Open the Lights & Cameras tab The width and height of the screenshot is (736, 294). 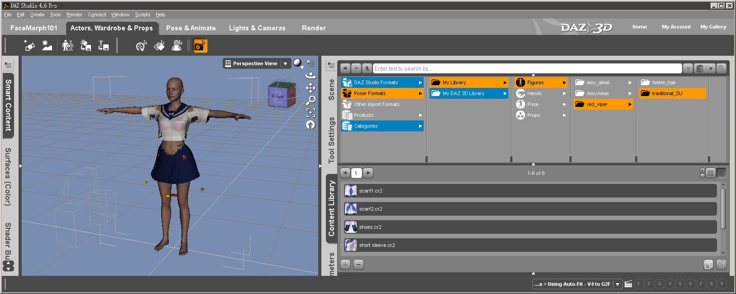point(257,28)
